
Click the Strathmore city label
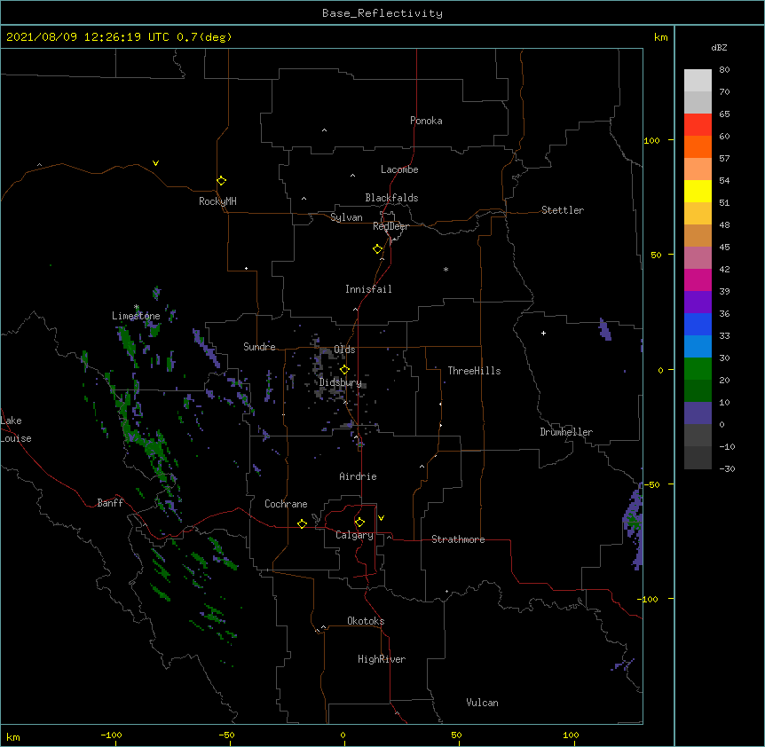coord(458,539)
